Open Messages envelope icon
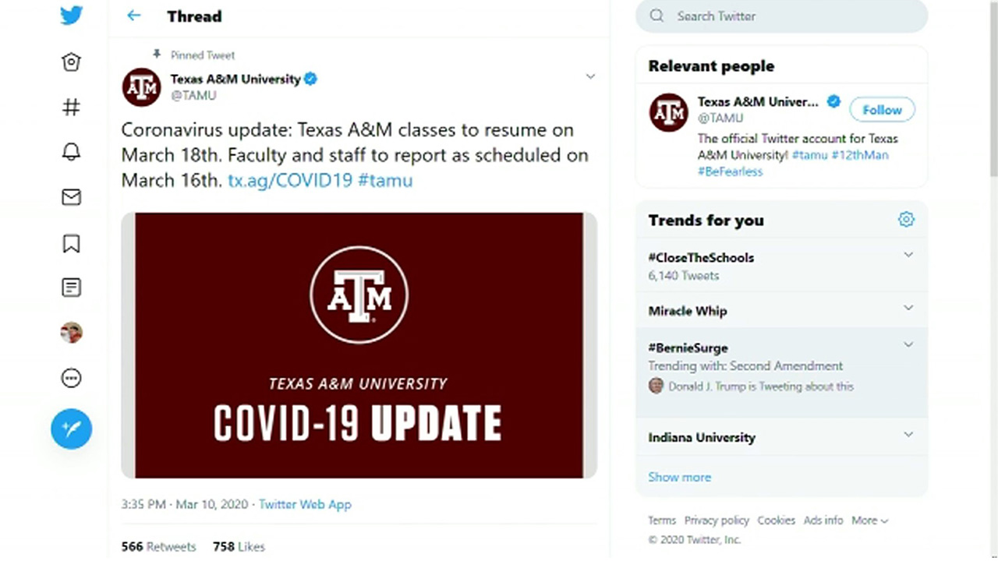Viewport: 998px width, 561px height. (x=71, y=197)
